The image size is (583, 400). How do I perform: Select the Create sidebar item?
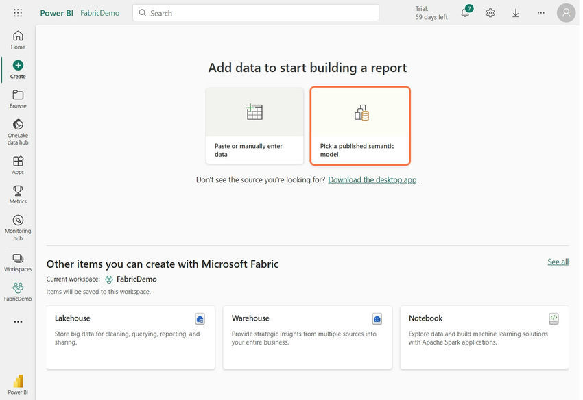18,69
